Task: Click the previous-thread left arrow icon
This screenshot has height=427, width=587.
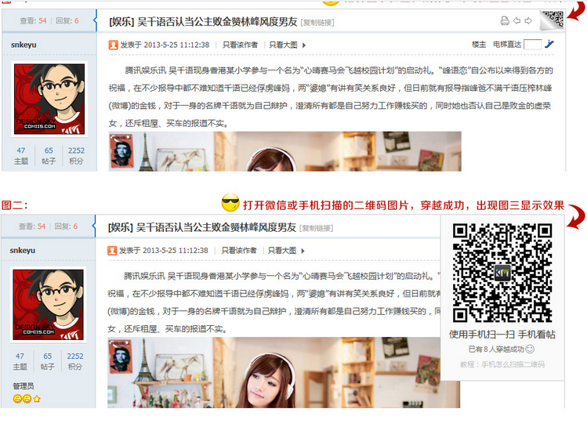Action: point(516,20)
